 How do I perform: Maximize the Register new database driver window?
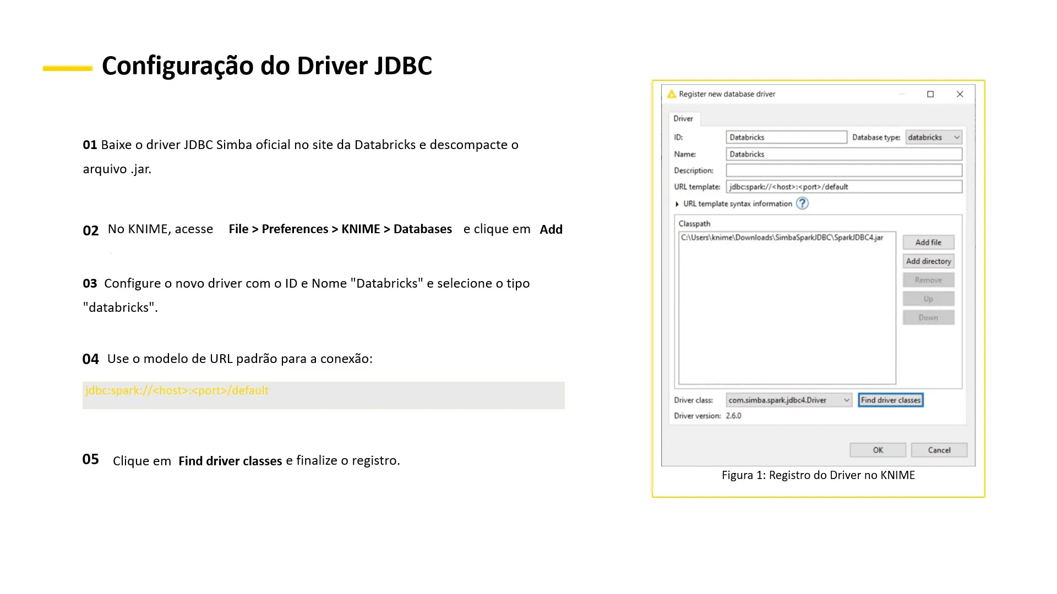(930, 94)
